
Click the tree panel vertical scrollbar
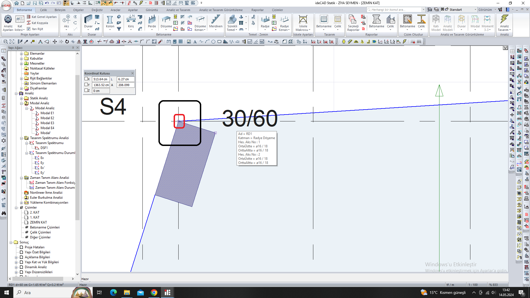(x=77, y=148)
